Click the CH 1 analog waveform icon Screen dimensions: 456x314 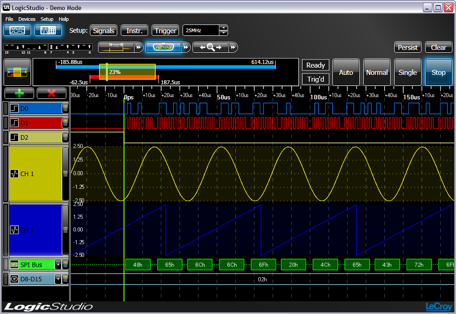coord(14,174)
